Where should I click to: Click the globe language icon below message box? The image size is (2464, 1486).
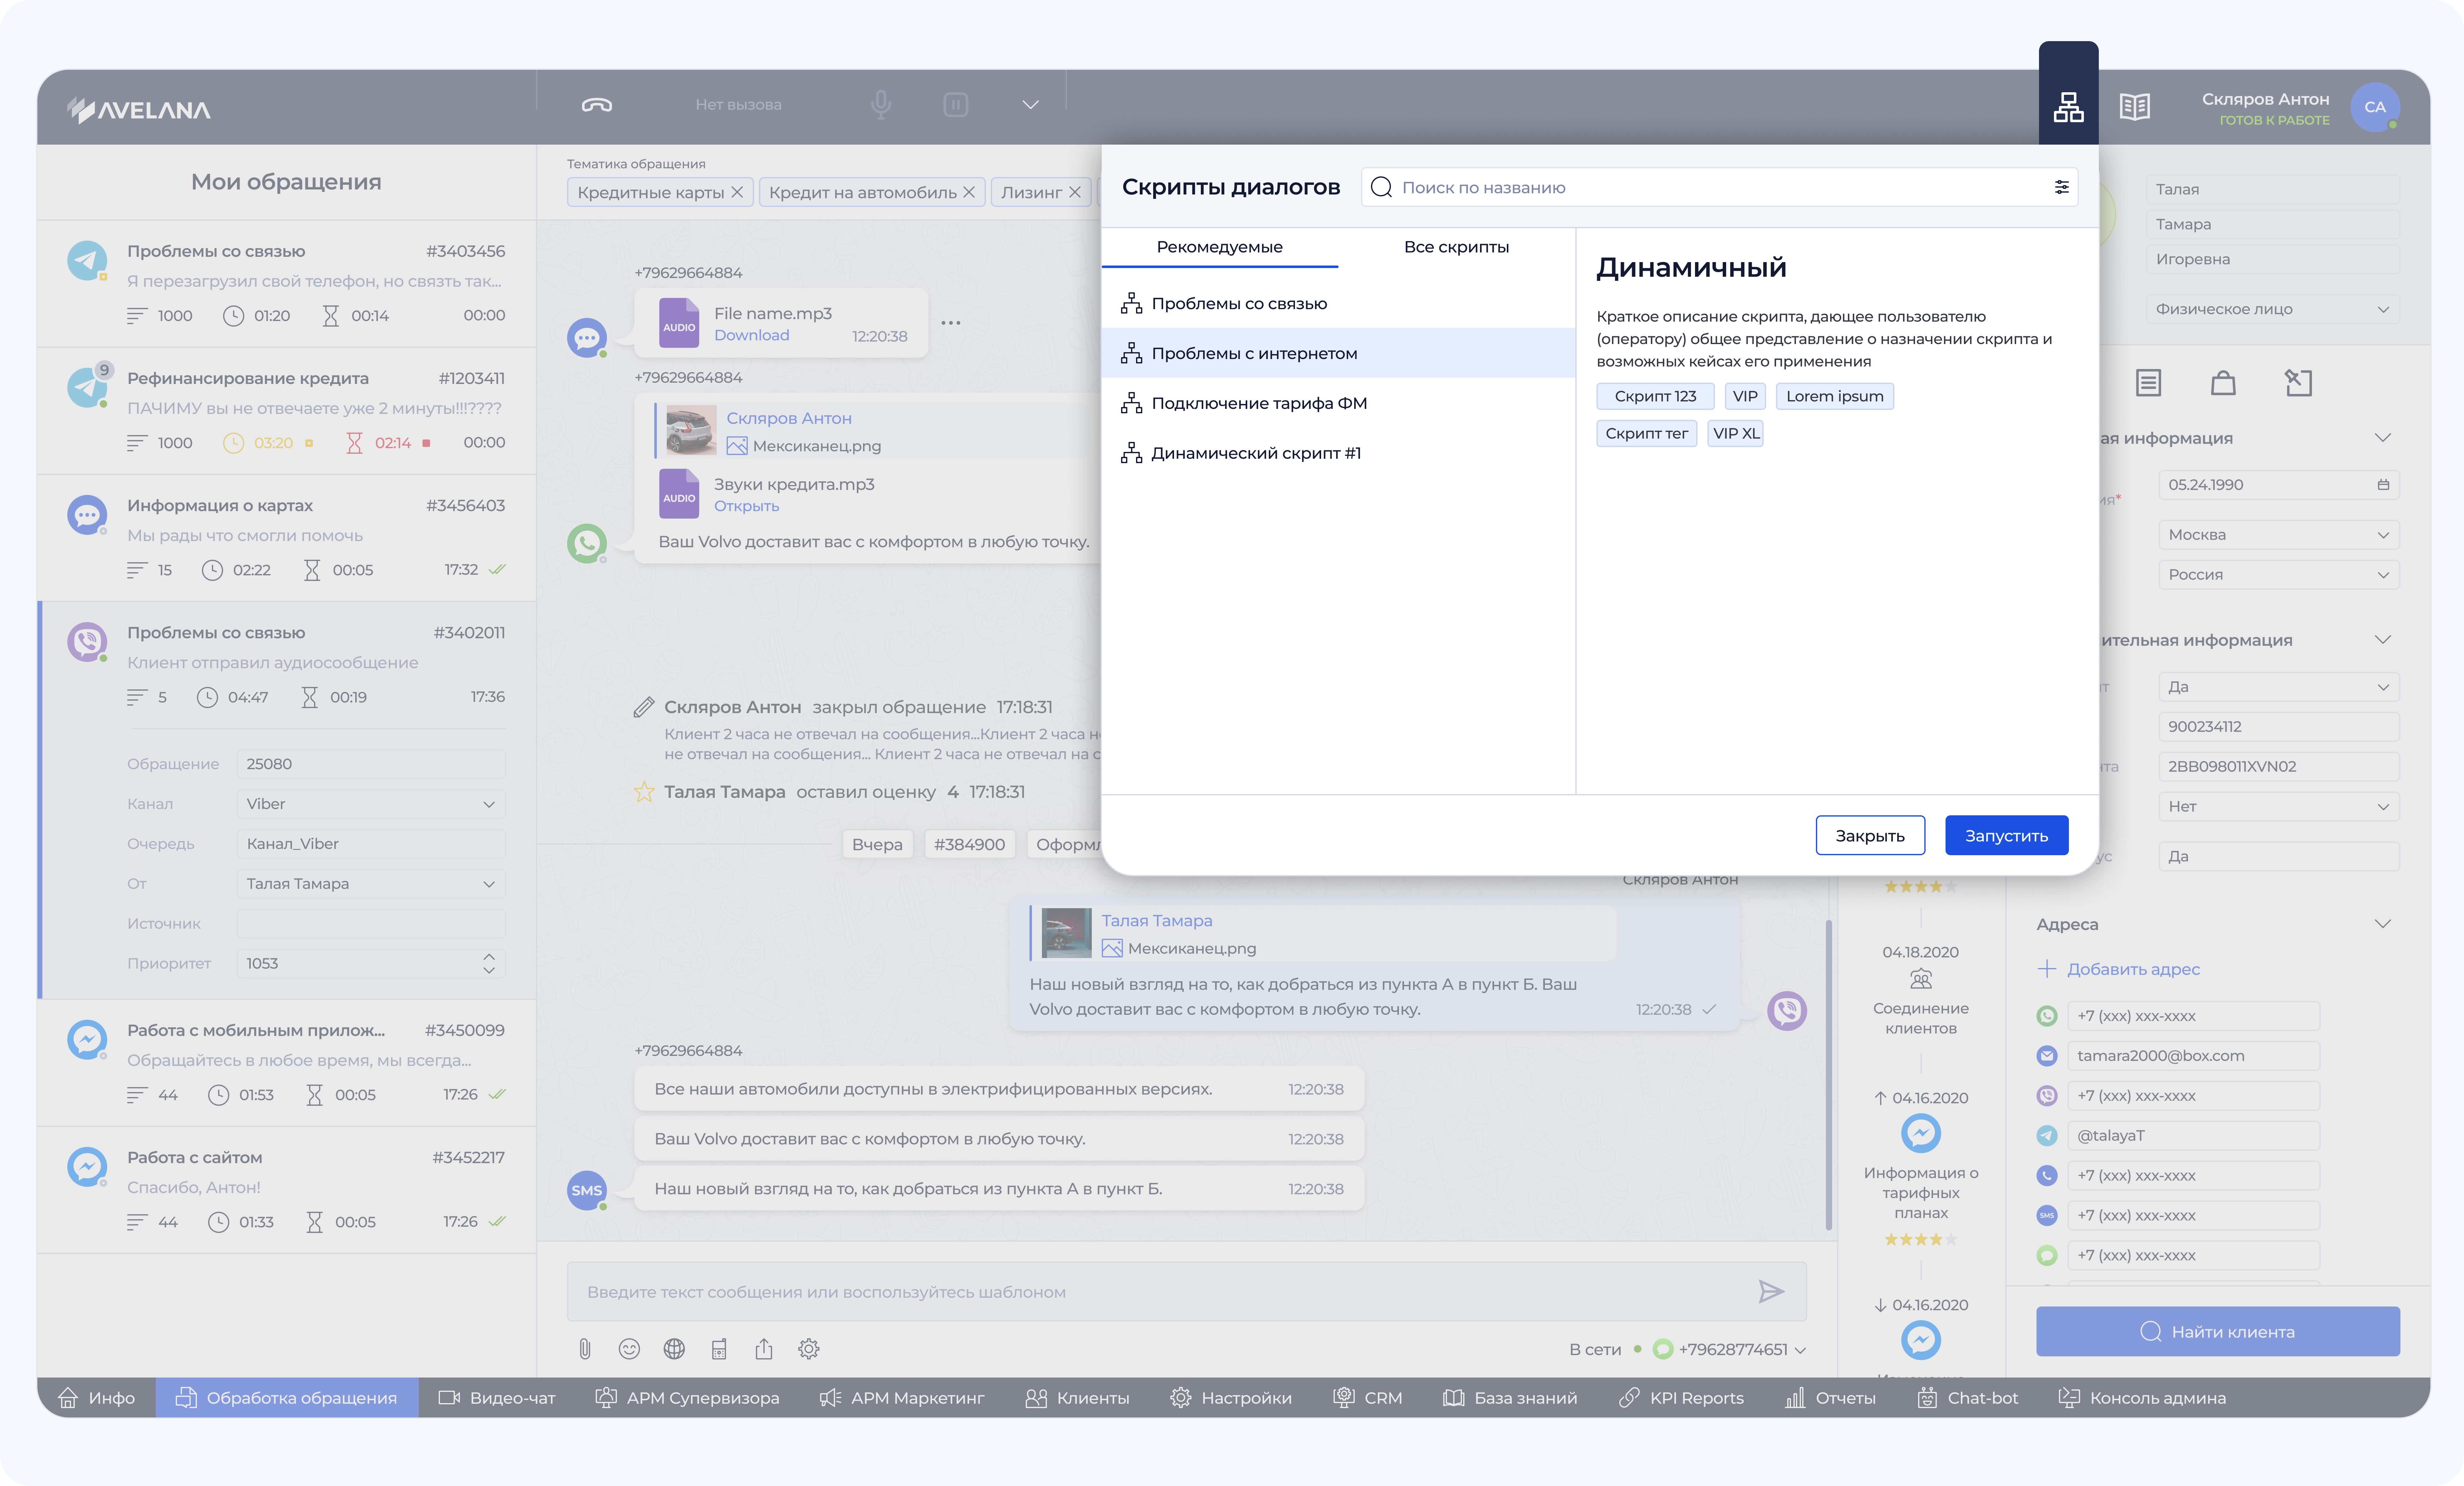pyautogui.click(x=674, y=1349)
